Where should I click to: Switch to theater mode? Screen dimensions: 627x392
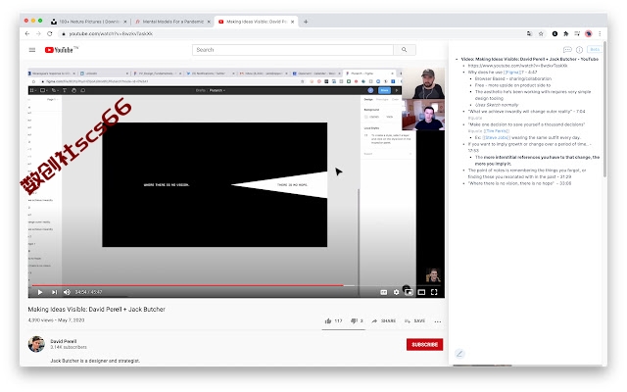point(421,292)
